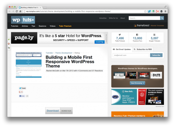The image size is (175, 127).
Task: Submit search with magnifier button
Action: [162, 18]
